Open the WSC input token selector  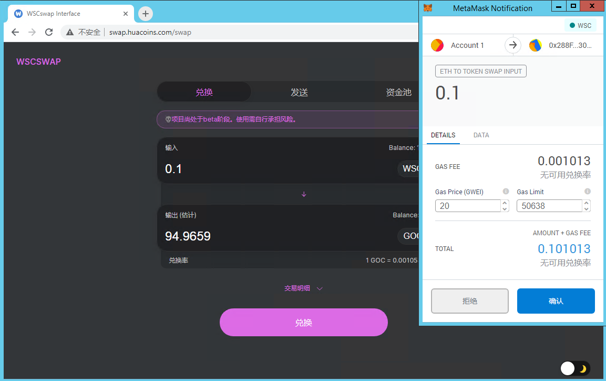pyautogui.click(x=408, y=168)
